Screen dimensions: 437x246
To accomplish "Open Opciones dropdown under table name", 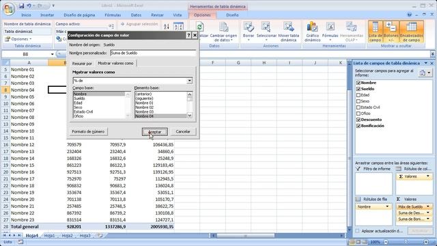I will (18, 39).
